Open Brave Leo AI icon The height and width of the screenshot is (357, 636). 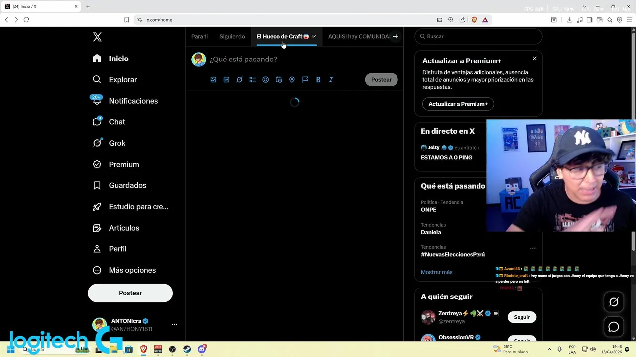pyautogui.click(x=609, y=20)
